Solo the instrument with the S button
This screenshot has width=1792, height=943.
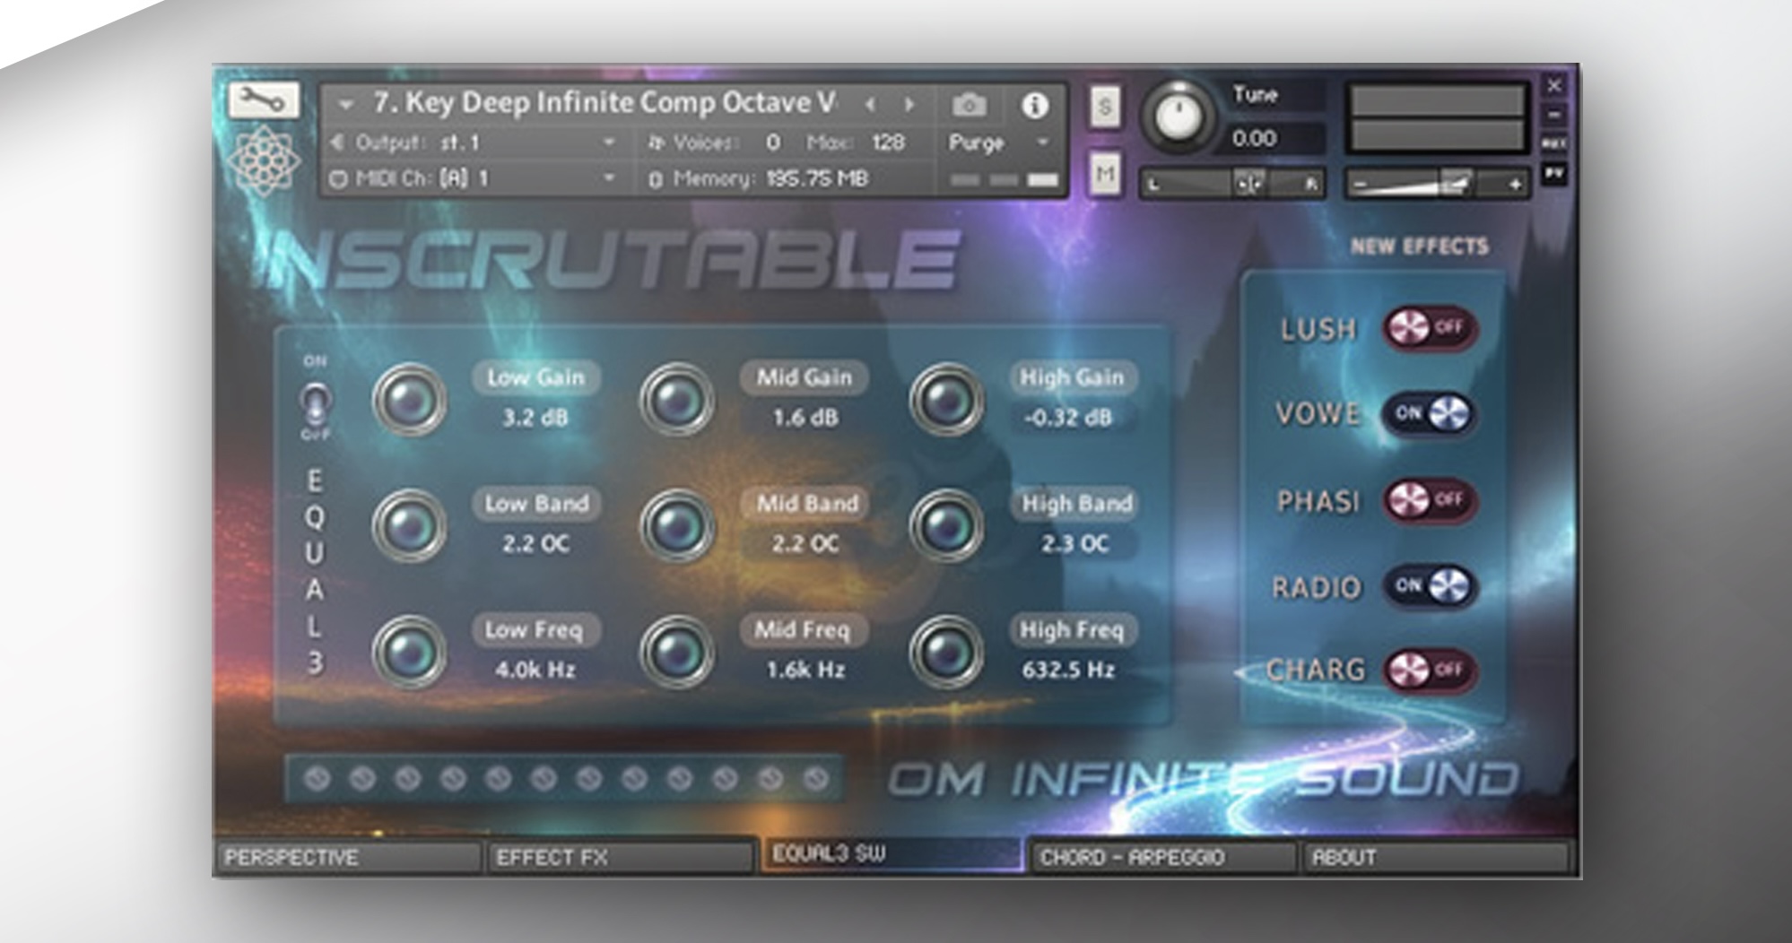(x=1105, y=108)
